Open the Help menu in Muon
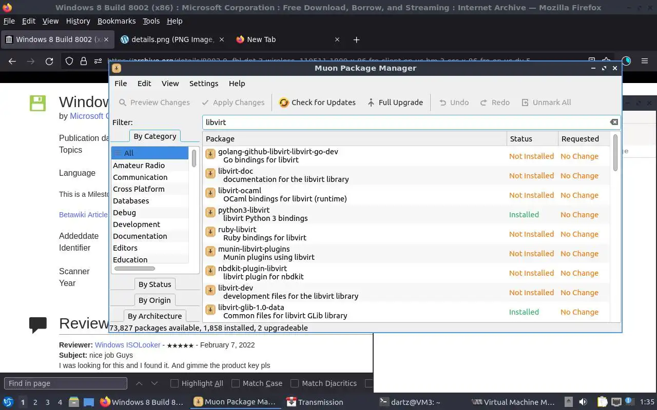The height and width of the screenshot is (410, 657). (237, 84)
